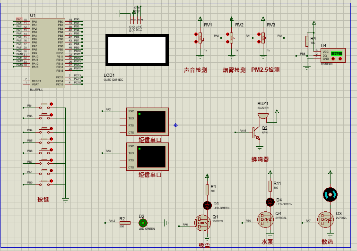Toggle the PB9 push button switch

(44, 183)
